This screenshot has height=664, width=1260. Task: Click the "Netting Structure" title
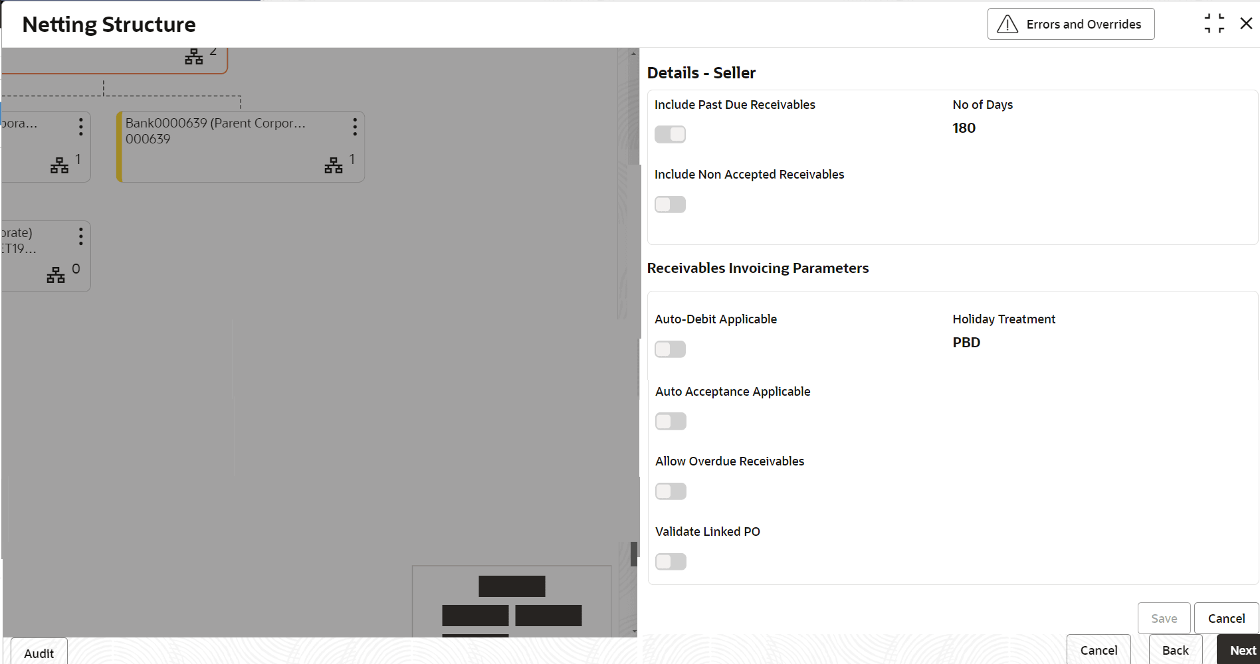[x=109, y=25]
